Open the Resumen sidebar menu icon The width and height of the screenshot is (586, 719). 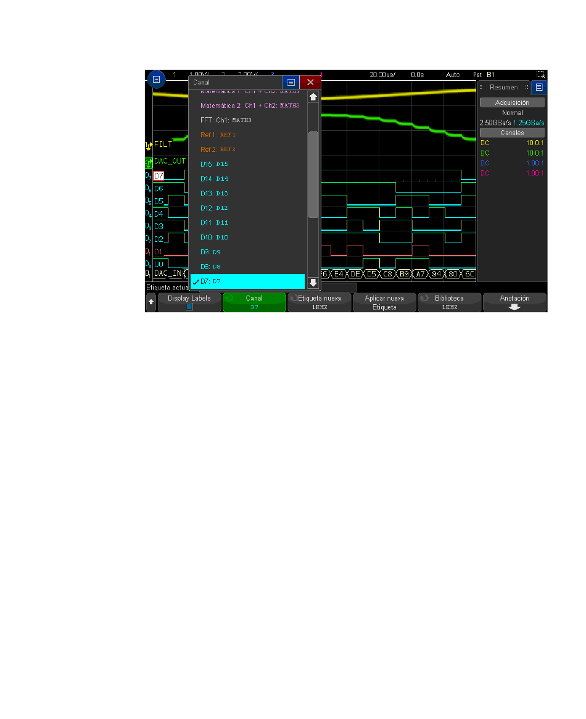point(539,87)
